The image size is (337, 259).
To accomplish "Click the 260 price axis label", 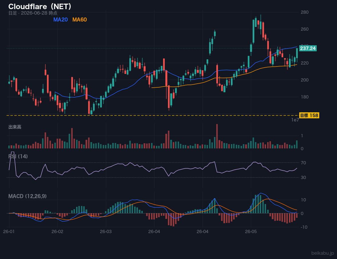I will (305, 29).
